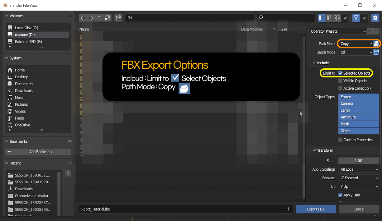Open Desktop system folder
The image size is (382, 221).
(37, 77)
